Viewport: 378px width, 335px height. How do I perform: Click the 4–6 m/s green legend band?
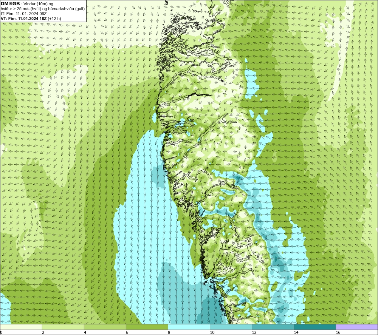pyautogui.click(x=105, y=327)
